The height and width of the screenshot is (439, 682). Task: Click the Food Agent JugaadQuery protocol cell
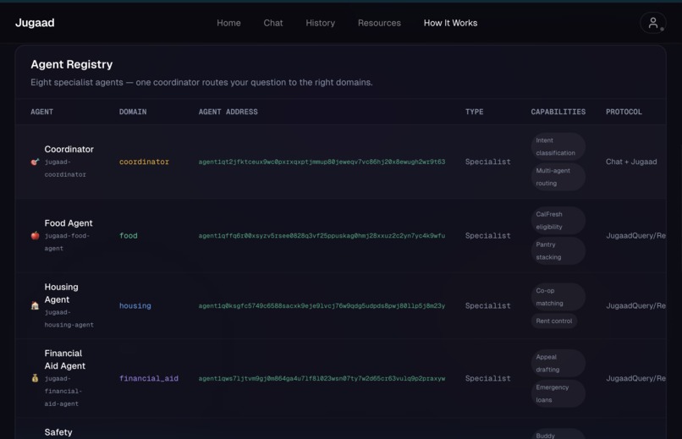(x=636, y=236)
